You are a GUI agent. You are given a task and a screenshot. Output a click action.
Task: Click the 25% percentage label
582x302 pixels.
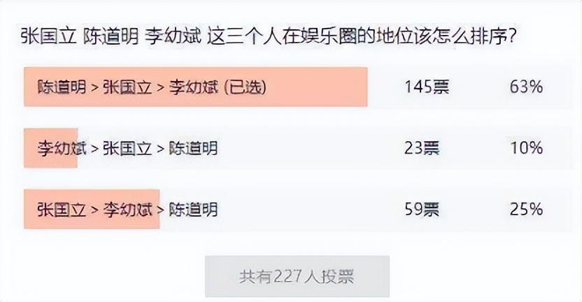[x=526, y=209]
